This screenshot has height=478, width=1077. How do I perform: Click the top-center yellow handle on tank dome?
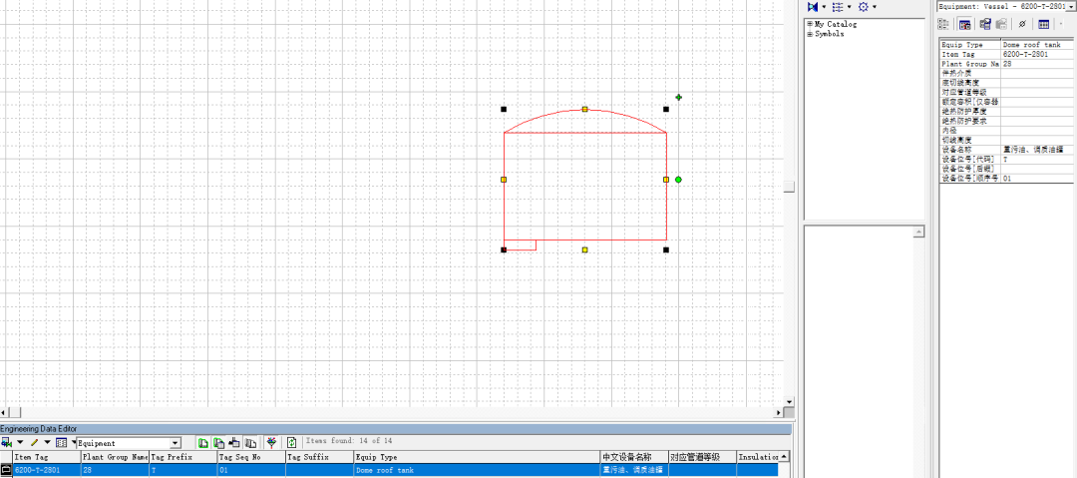pyautogui.click(x=584, y=109)
